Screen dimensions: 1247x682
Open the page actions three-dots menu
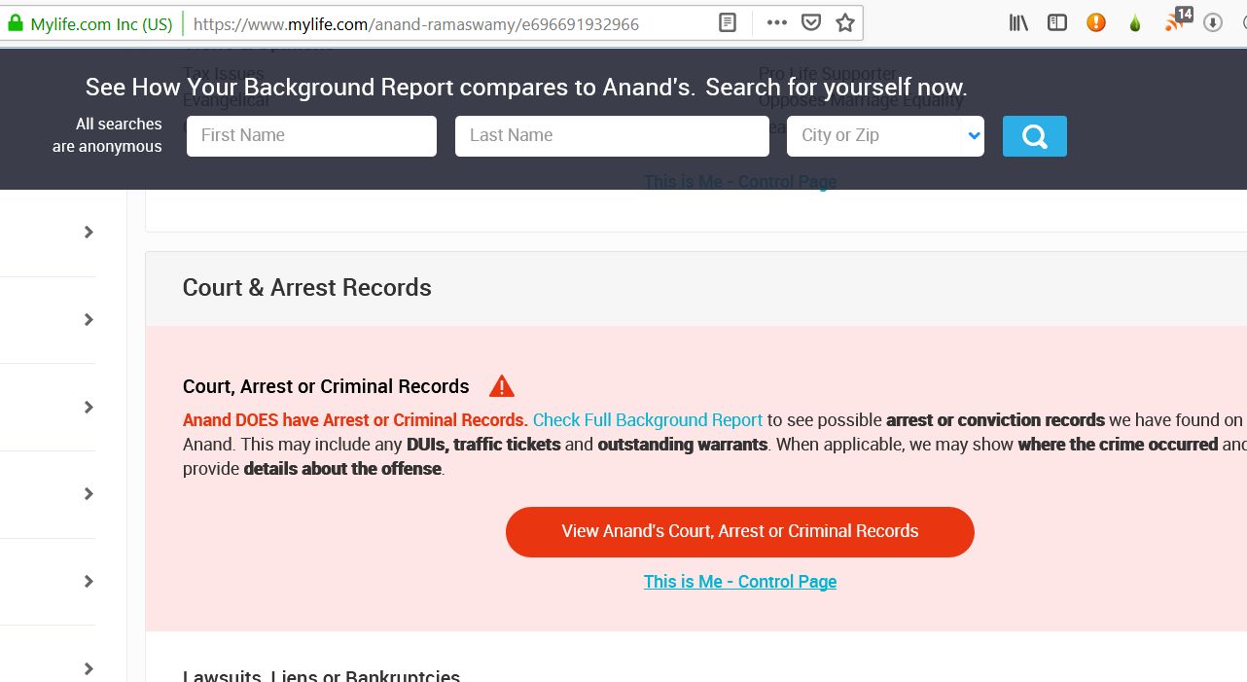[776, 23]
